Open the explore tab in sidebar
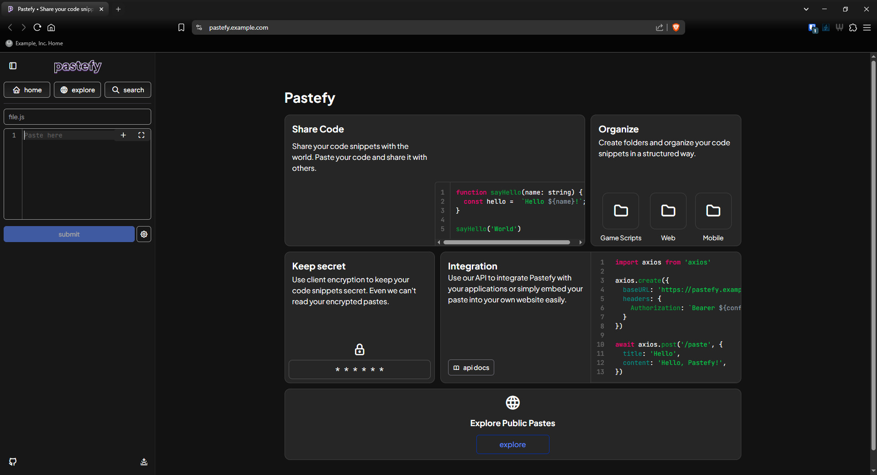Image resolution: width=877 pixels, height=475 pixels. [x=77, y=90]
